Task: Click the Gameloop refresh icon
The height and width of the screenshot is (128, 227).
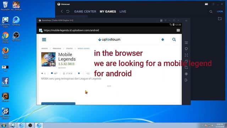Action: click(x=68, y=11)
